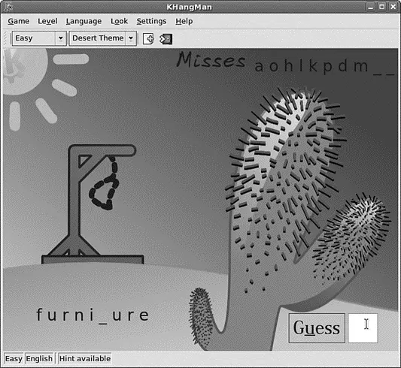Maximize the KHangMan window
The width and height of the screenshot is (401, 368).
[x=381, y=7]
